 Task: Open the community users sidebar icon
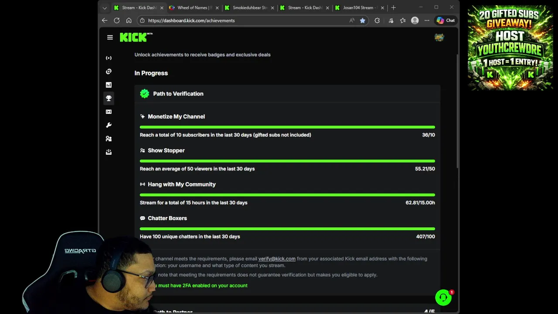point(109,139)
